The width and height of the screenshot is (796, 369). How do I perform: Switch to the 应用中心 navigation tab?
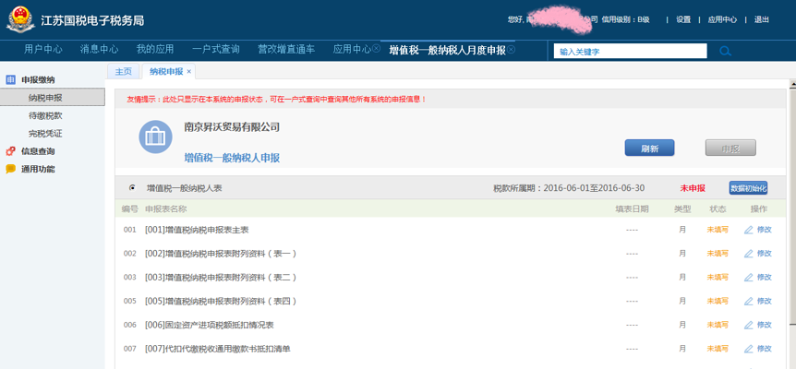pos(352,49)
